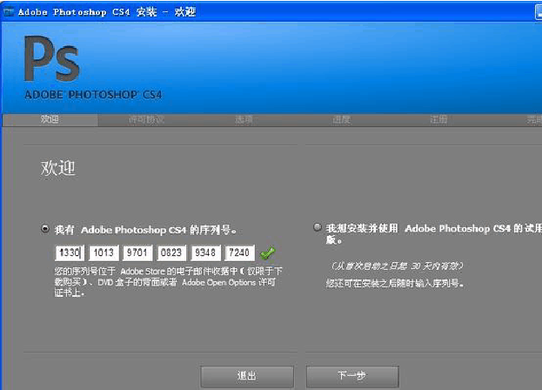The width and height of the screenshot is (542, 390).
Task: Open the 欢迎 (Welcome) tab
Action: point(50,119)
